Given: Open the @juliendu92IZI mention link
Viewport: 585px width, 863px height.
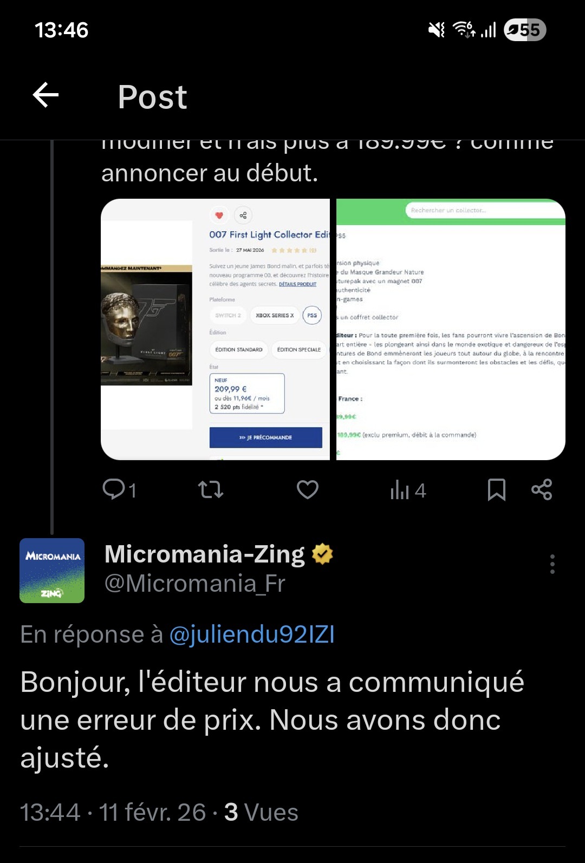Looking at the screenshot, I should 252,634.
